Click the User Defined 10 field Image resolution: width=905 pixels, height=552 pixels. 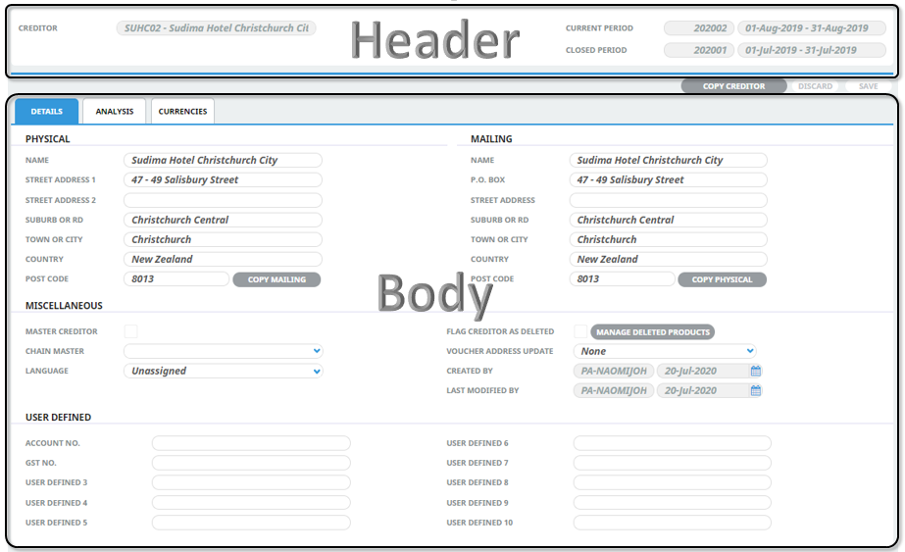pos(673,523)
